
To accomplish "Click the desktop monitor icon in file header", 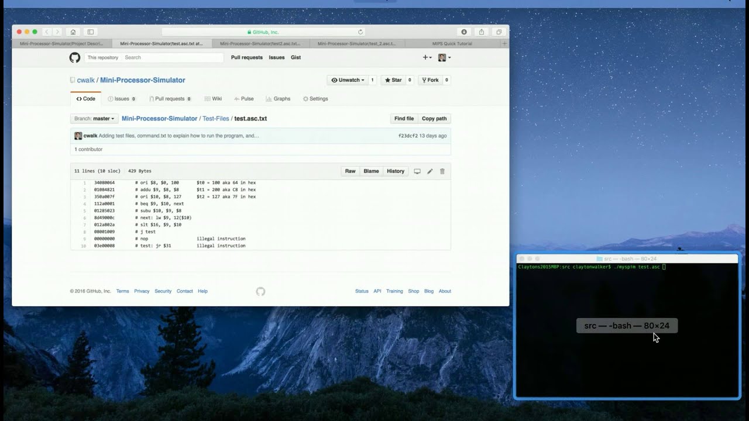I will pyautogui.click(x=417, y=171).
